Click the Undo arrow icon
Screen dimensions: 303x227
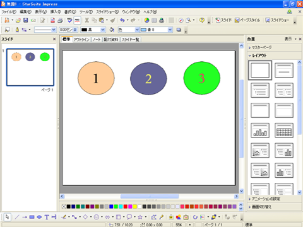point(122,20)
